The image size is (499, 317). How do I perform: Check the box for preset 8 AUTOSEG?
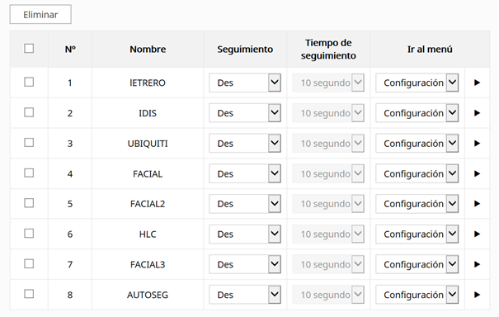(x=29, y=294)
